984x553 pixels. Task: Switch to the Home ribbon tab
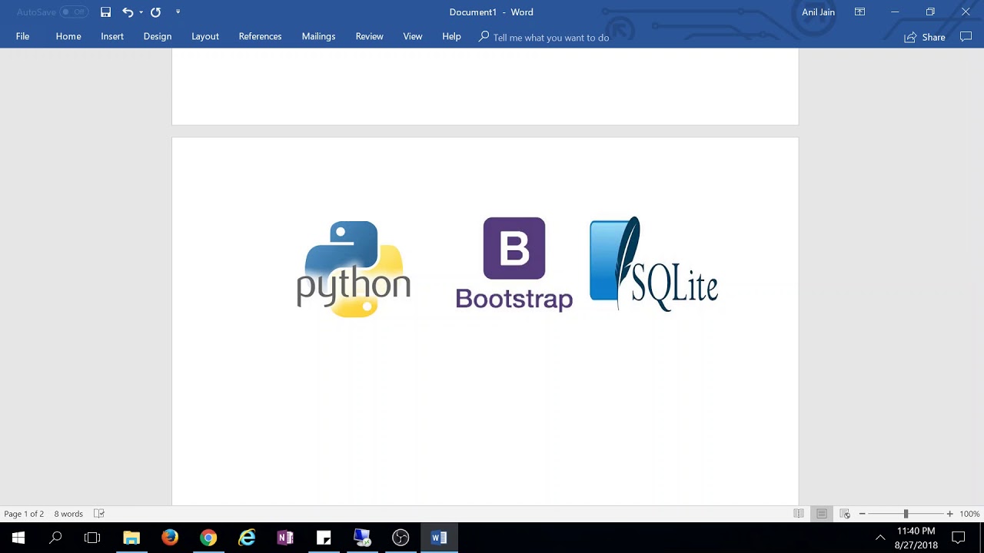(x=68, y=37)
